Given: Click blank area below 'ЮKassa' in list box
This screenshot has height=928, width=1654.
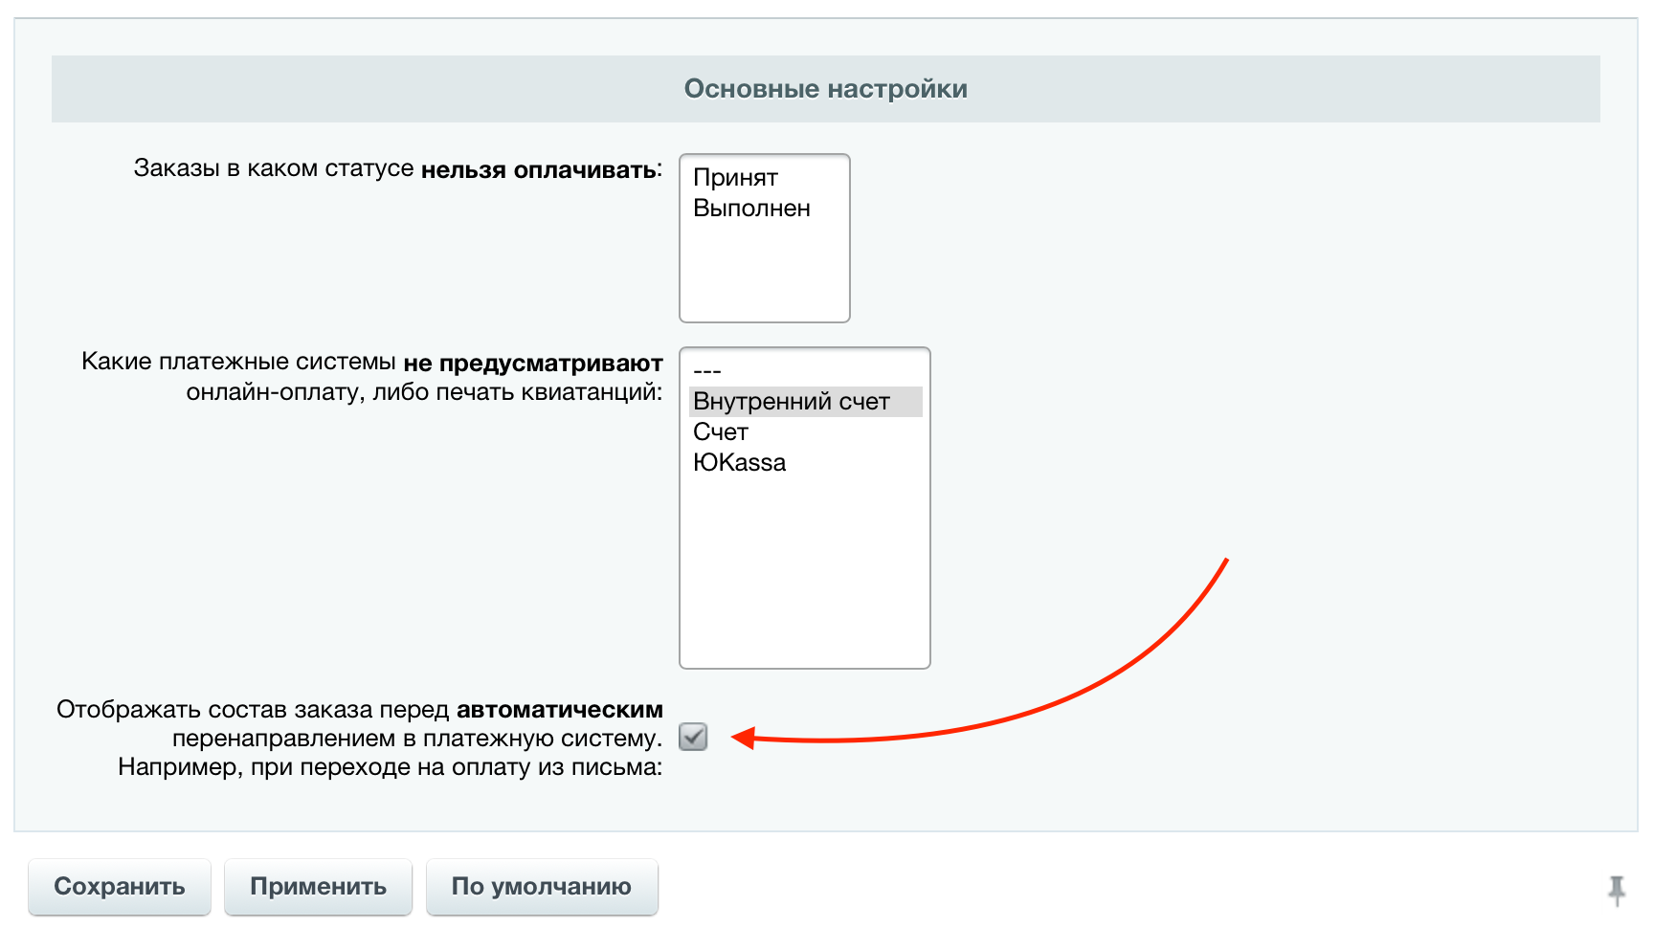Looking at the screenshot, I should pos(804,574).
